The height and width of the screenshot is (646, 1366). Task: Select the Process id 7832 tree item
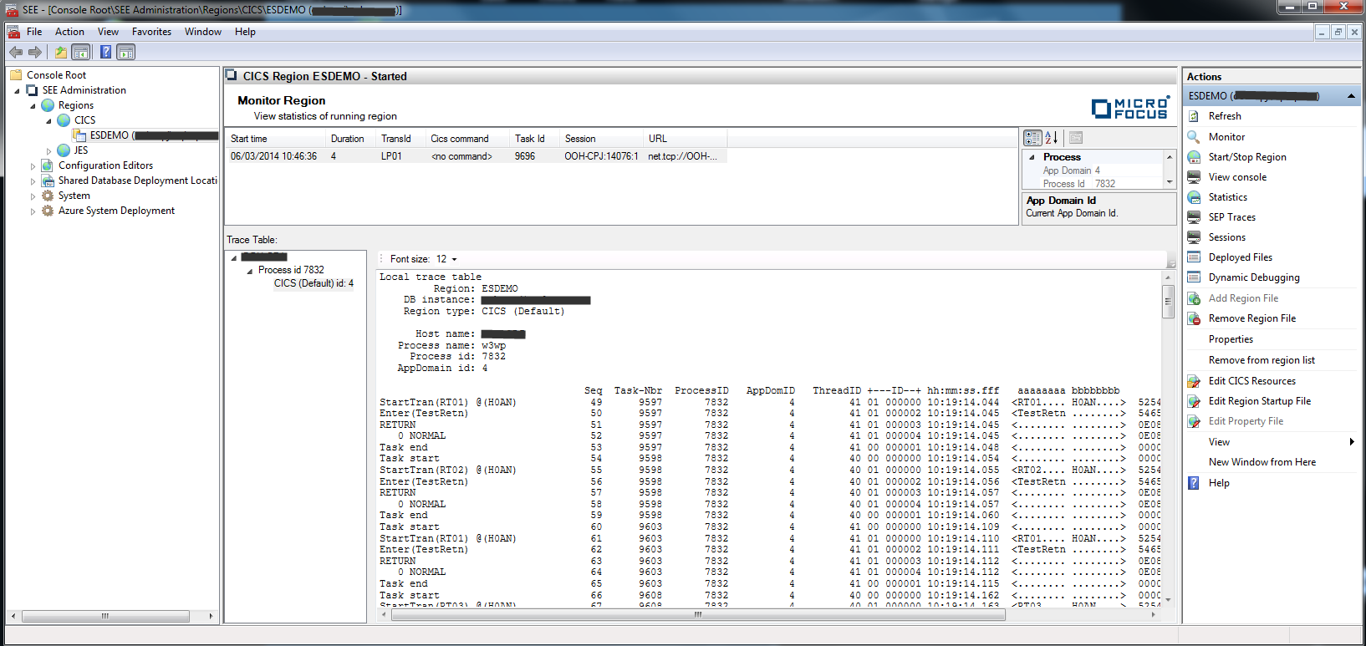[290, 270]
